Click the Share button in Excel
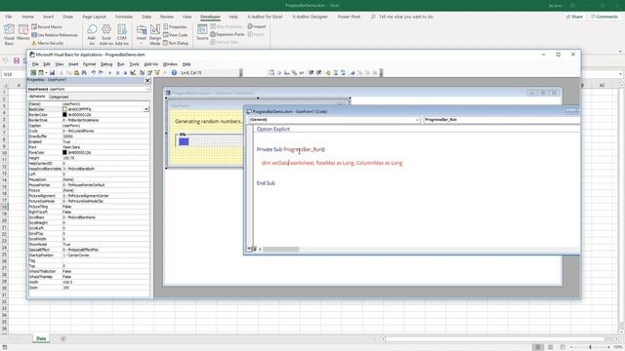This screenshot has width=625, height=351. pos(574,17)
